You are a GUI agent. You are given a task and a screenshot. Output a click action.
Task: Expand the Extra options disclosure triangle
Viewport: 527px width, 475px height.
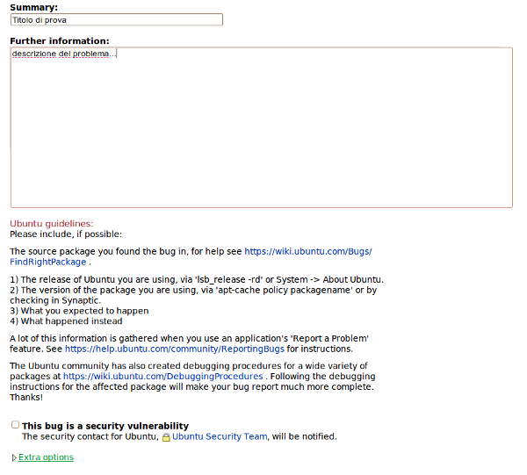pyautogui.click(x=14, y=457)
